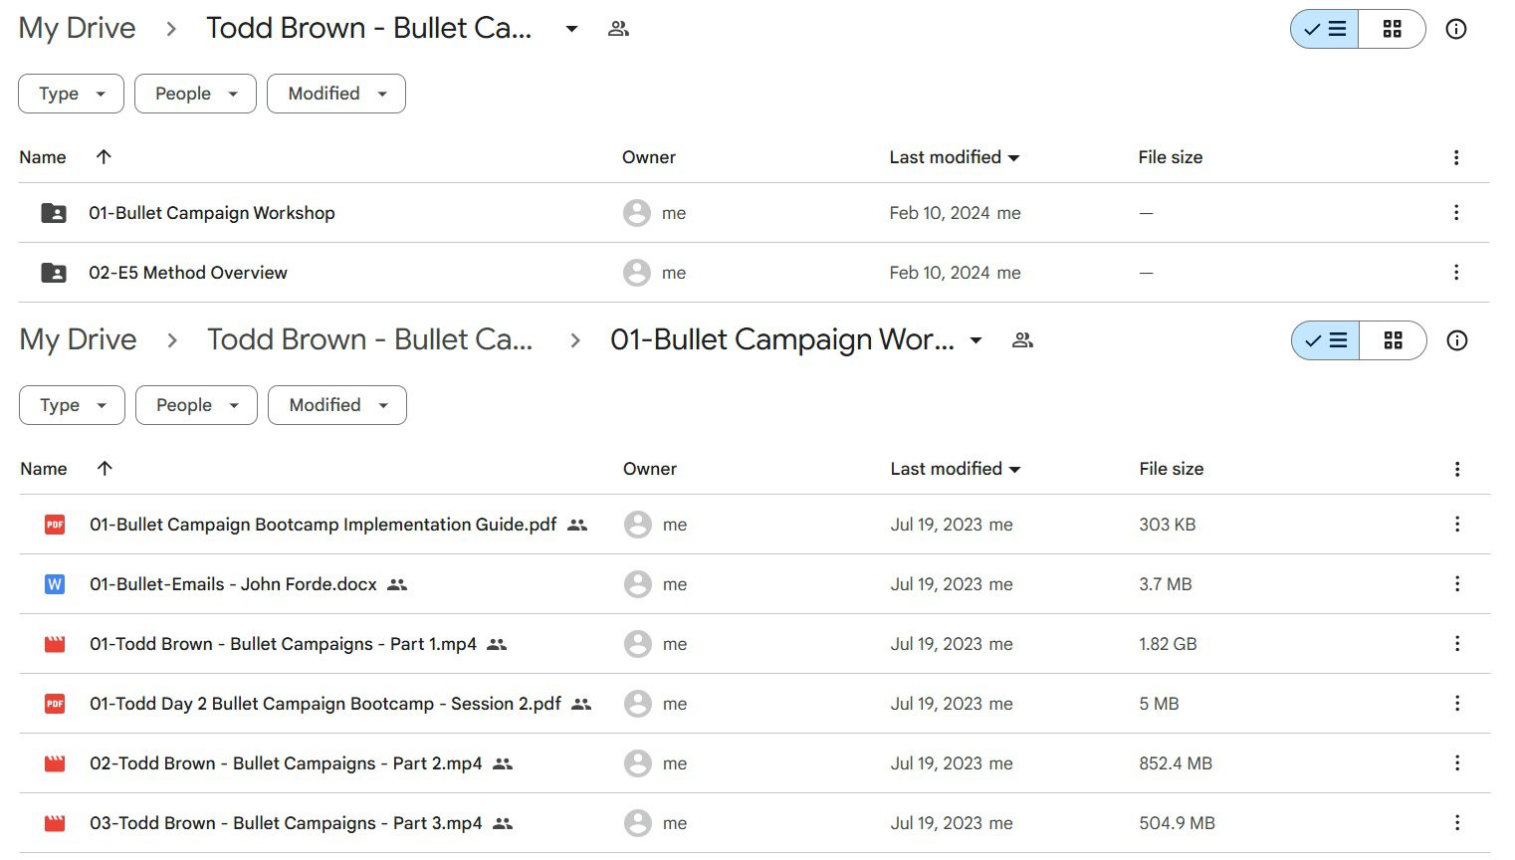Viewport: 1515px width, 860px height.
Task: Click the 02-E5 Method Overview folder icon
Action: 54,273
